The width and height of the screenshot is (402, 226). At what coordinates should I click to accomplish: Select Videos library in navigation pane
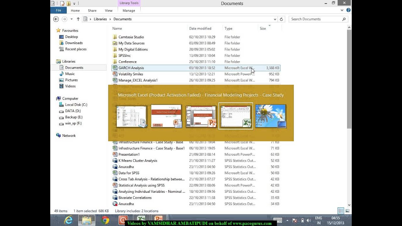click(x=70, y=86)
